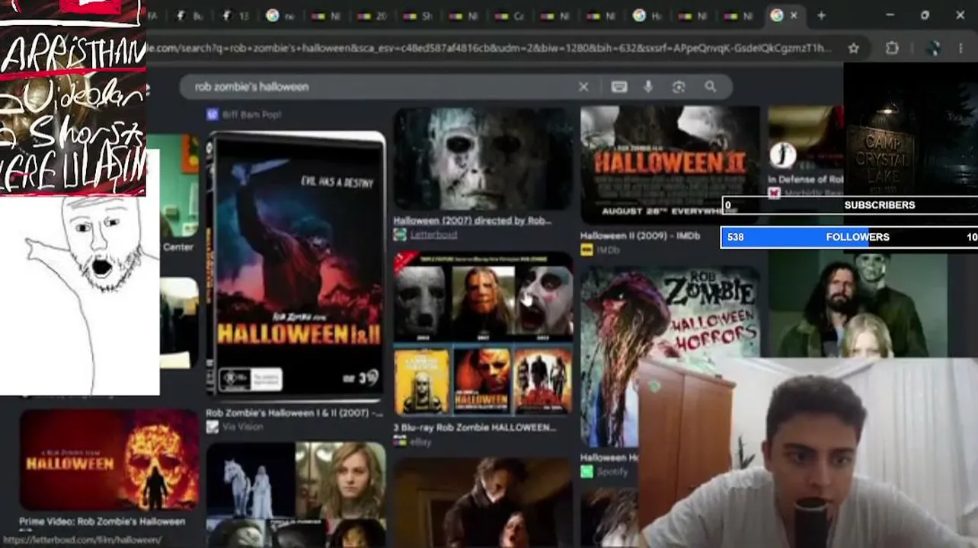Open a new browser tab
Viewport: 978px width, 548px height.
pos(821,15)
